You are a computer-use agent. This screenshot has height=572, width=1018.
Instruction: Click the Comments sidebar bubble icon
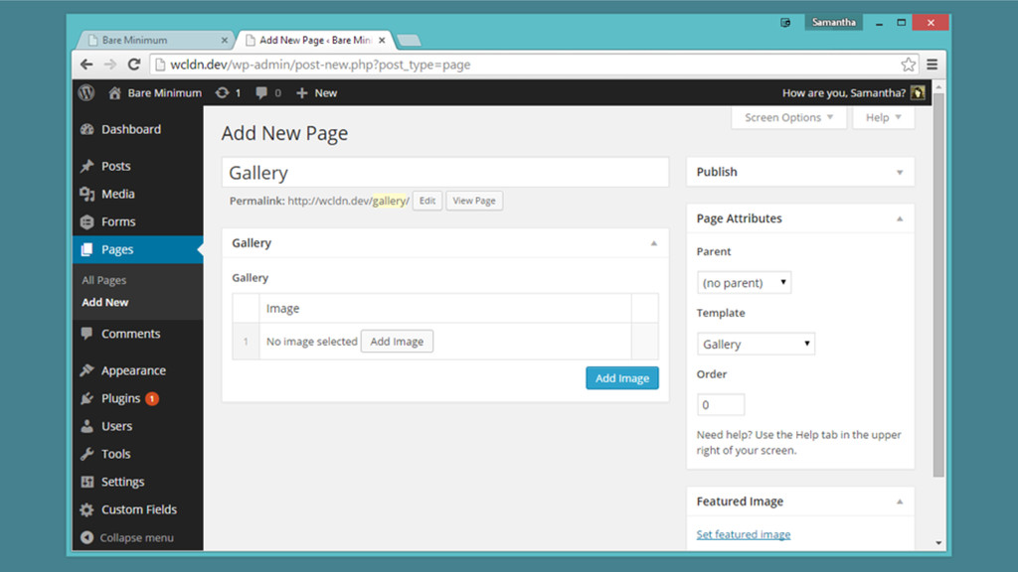87,334
